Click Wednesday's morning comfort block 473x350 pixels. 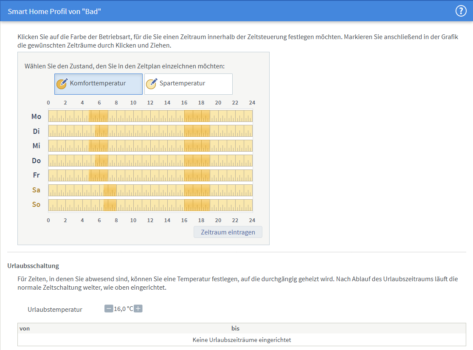tap(99, 146)
